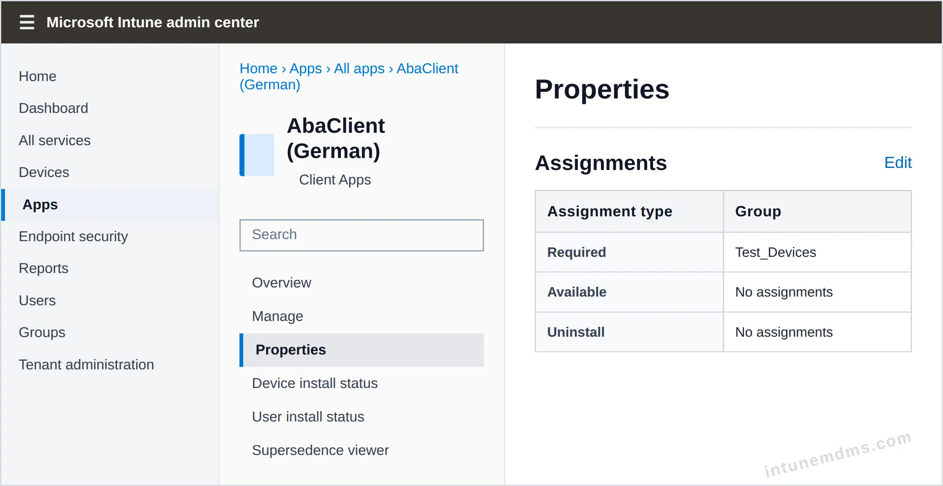
Task: Click the Client Apps subtitle
Action: (335, 180)
